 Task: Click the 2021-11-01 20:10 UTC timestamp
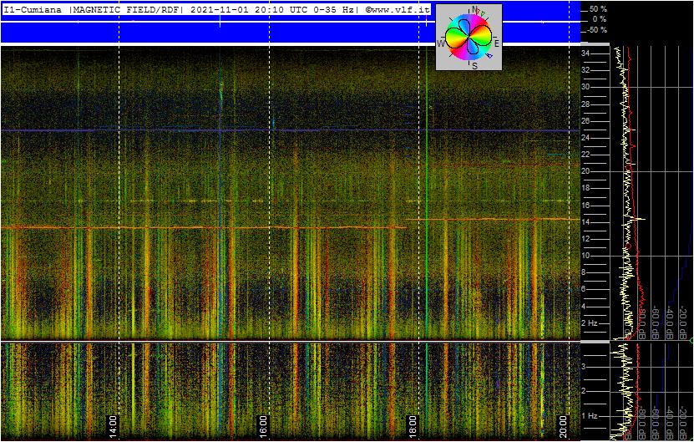[x=248, y=10]
